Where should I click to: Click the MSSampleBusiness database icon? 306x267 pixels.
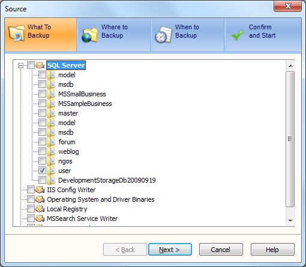coord(51,104)
